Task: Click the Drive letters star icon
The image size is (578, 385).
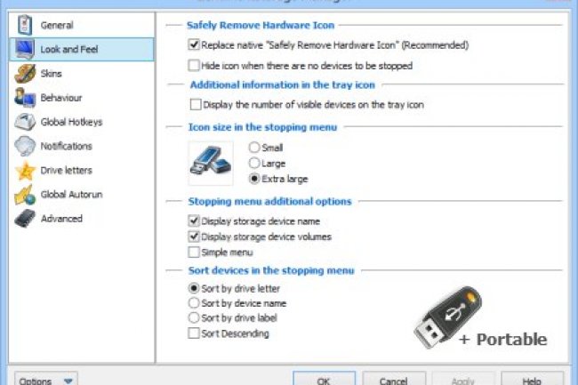Action: [25, 170]
